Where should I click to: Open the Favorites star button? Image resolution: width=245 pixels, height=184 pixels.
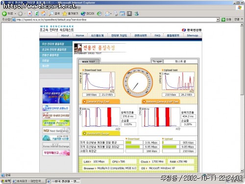70,14
